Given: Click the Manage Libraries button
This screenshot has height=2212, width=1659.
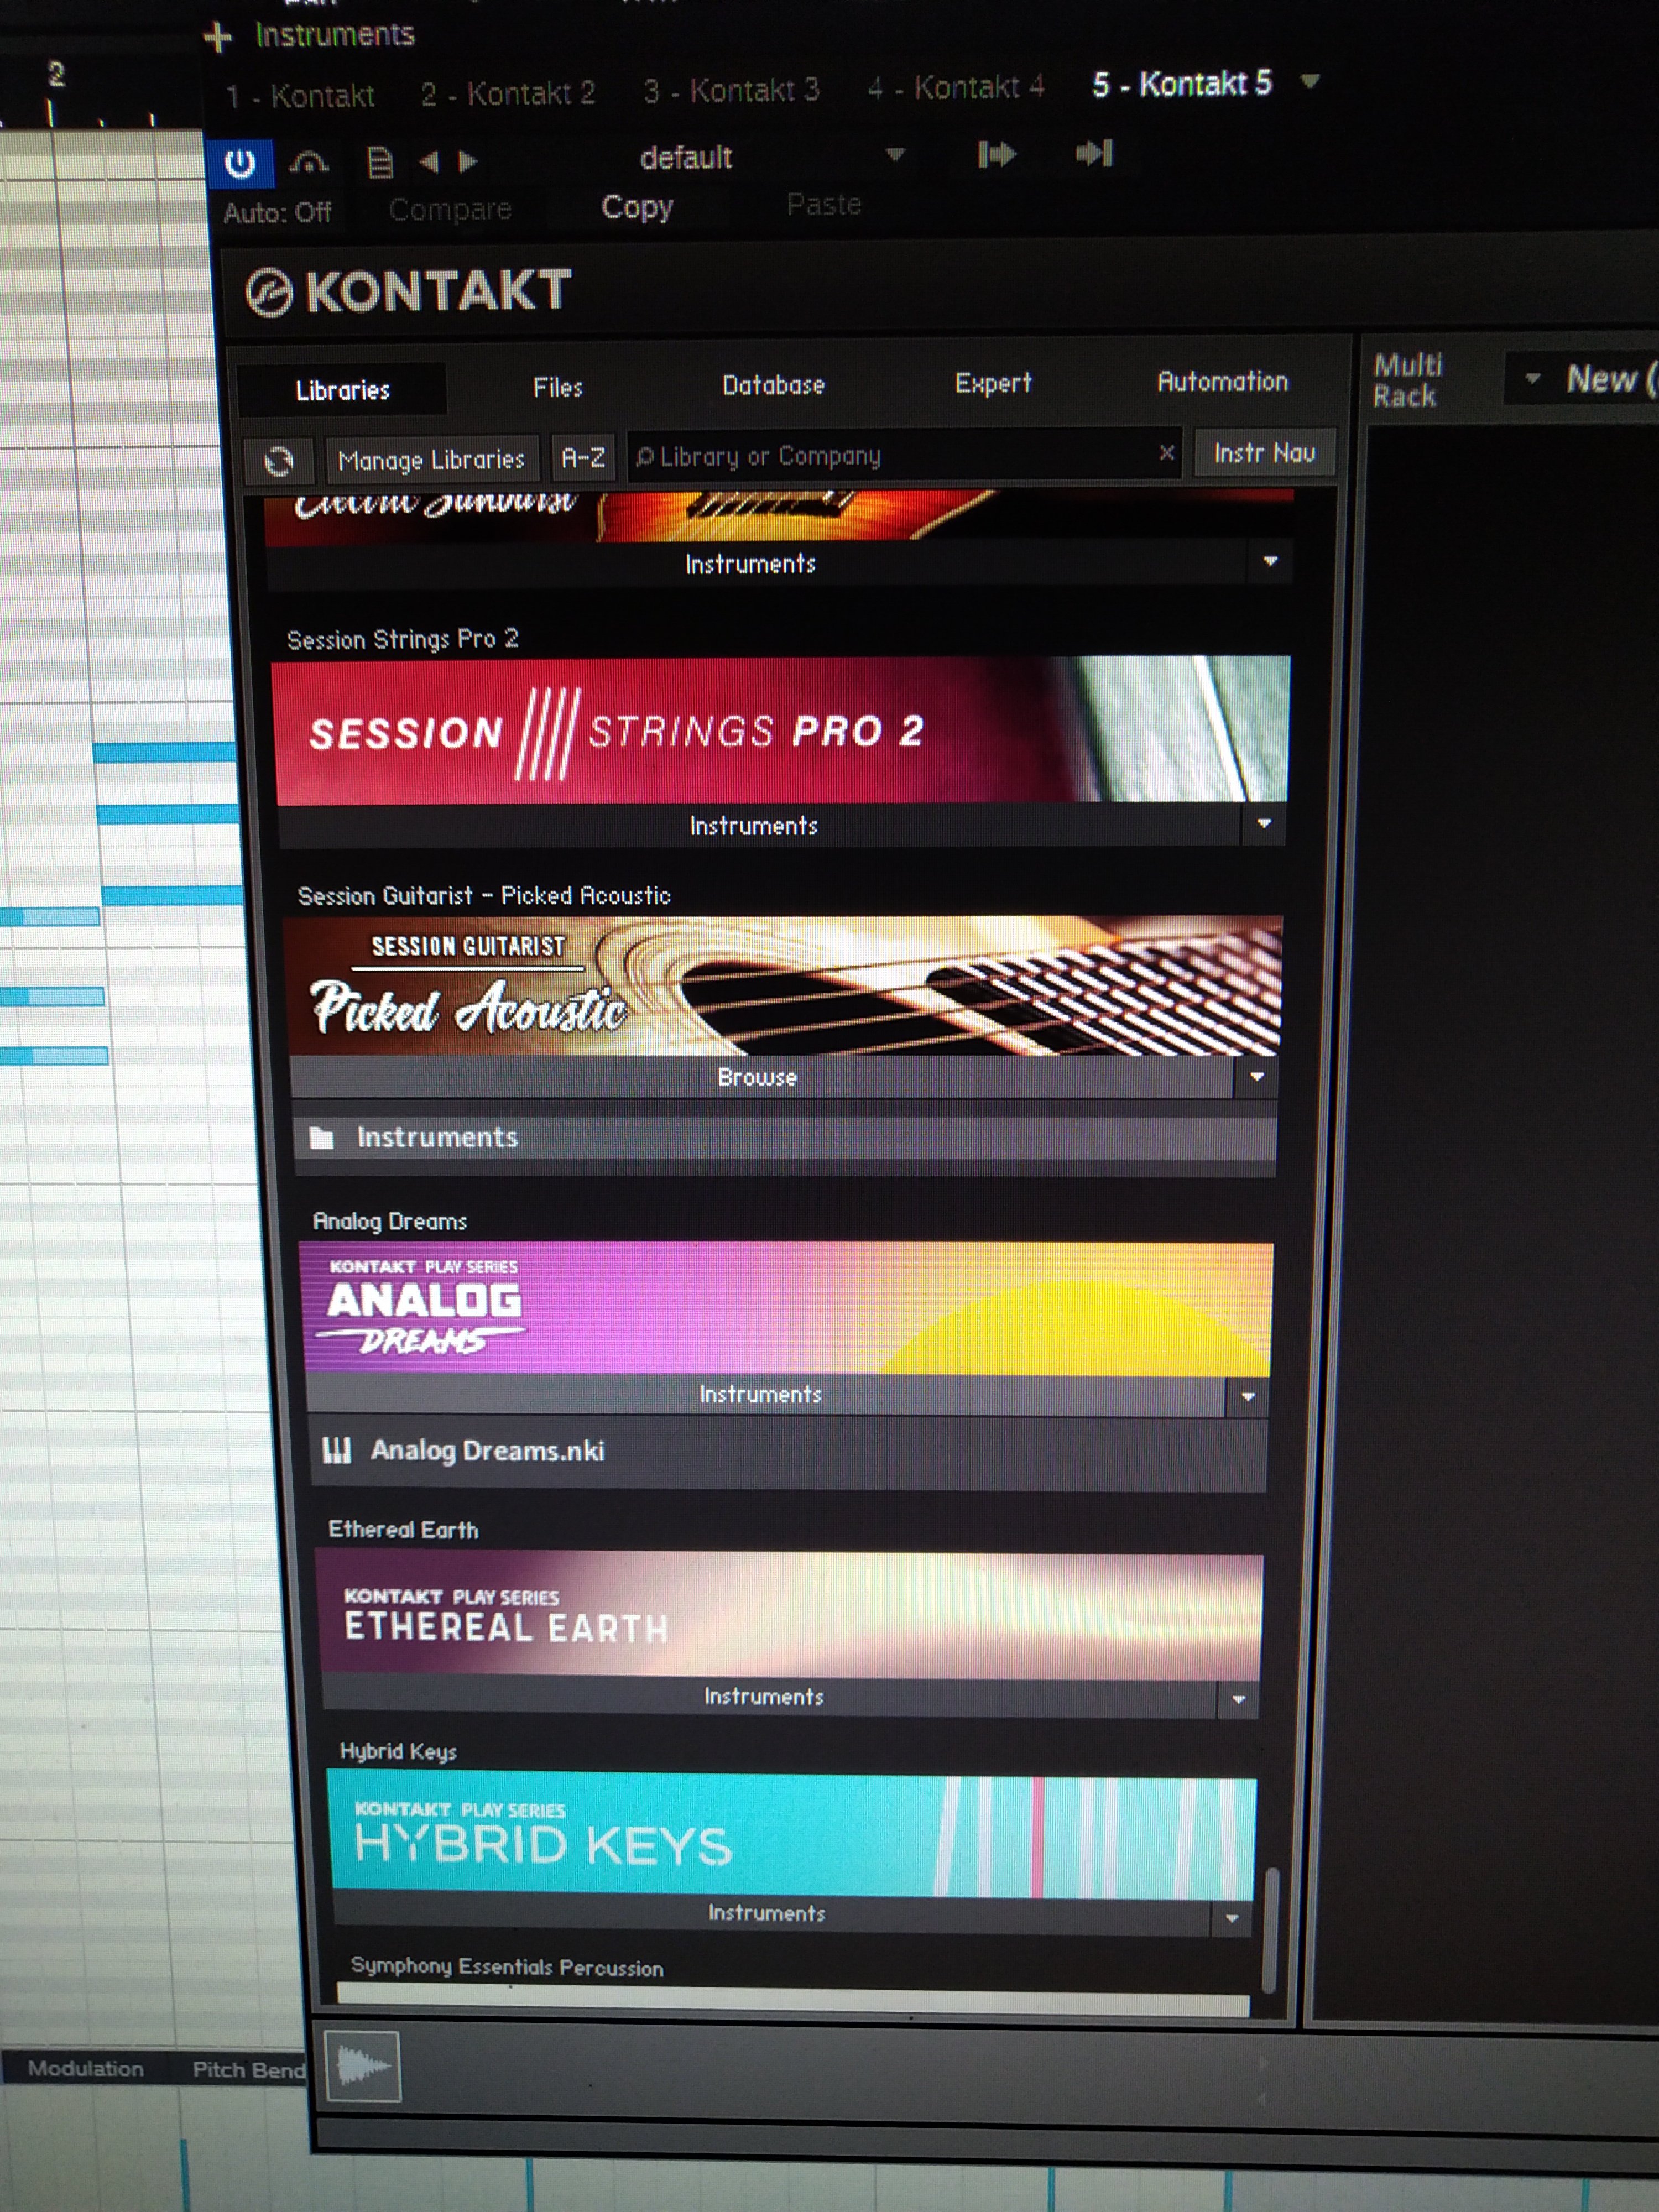Looking at the screenshot, I should pyautogui.click(x=431, y=460).
